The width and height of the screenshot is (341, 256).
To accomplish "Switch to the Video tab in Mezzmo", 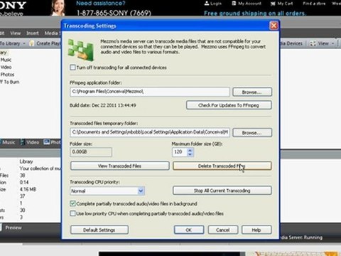I will [x=30, y=142].
